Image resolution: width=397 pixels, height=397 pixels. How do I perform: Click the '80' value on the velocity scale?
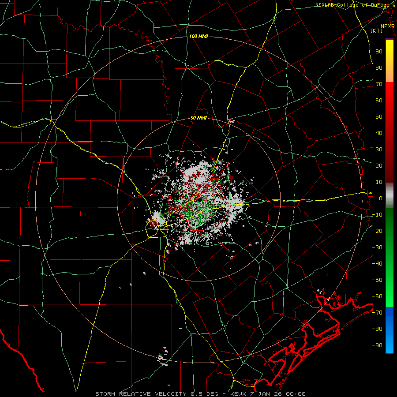379,68
